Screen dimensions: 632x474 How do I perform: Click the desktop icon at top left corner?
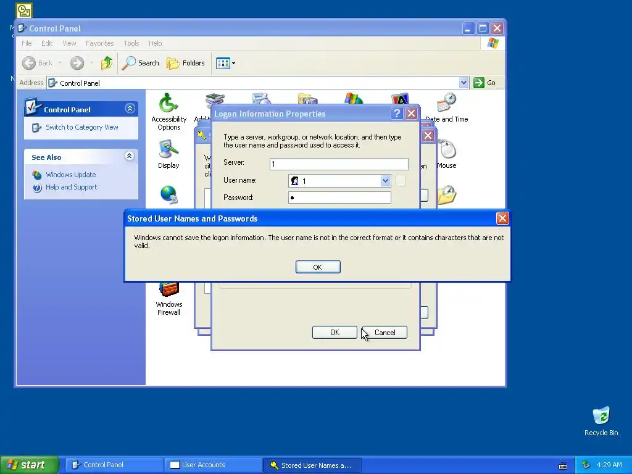24,11
